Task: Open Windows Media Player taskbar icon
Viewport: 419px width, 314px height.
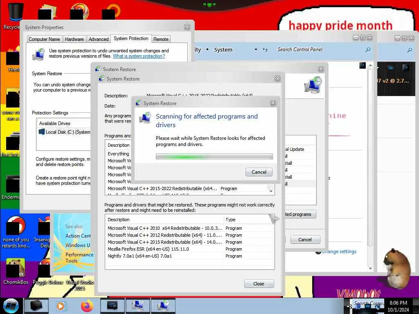Action: [61, 306]
